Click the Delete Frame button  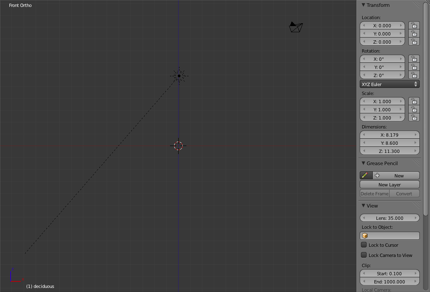click(x=374, y=193)
